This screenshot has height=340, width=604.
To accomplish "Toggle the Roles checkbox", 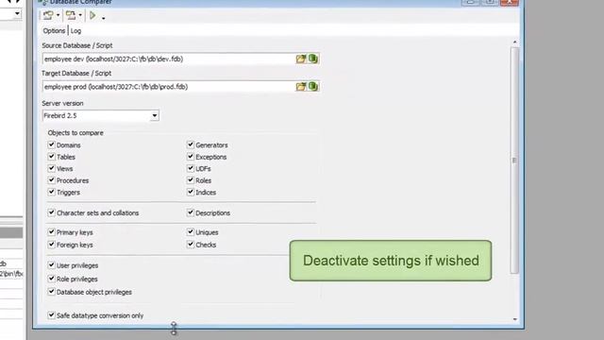I will 191,180.
